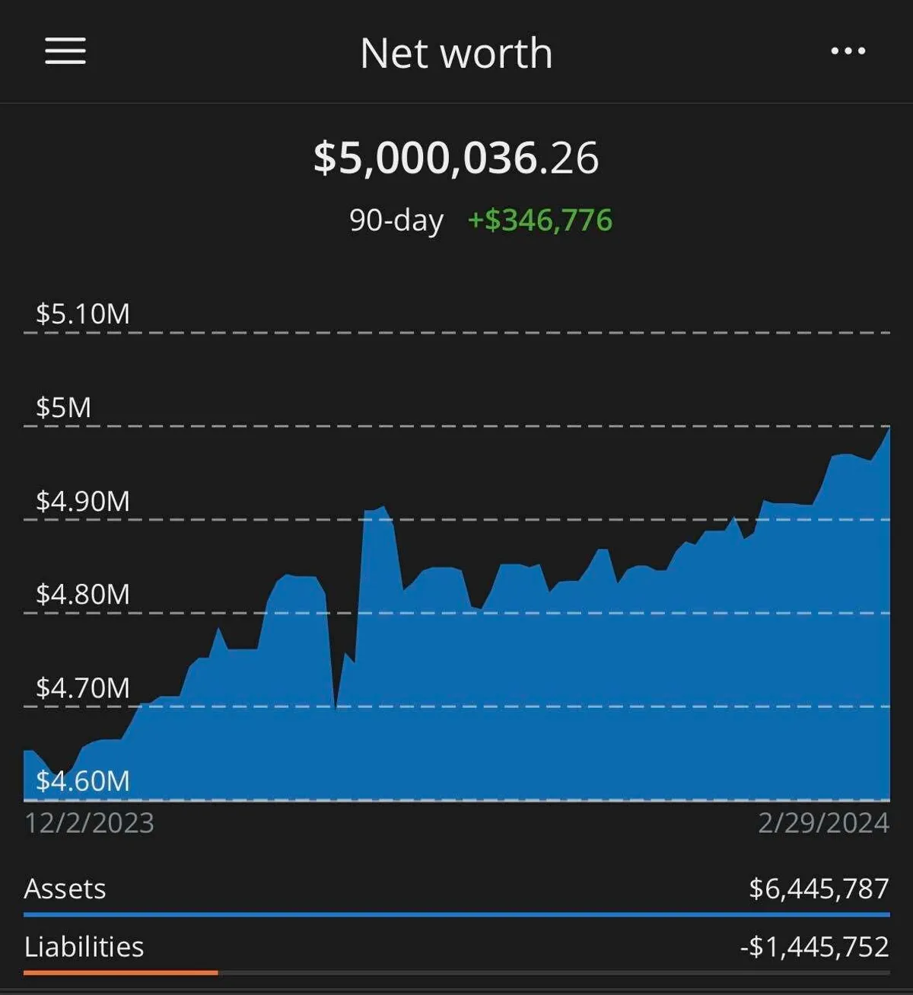
Task: Tap the $5.10M axis label
Action: [83, 314]
